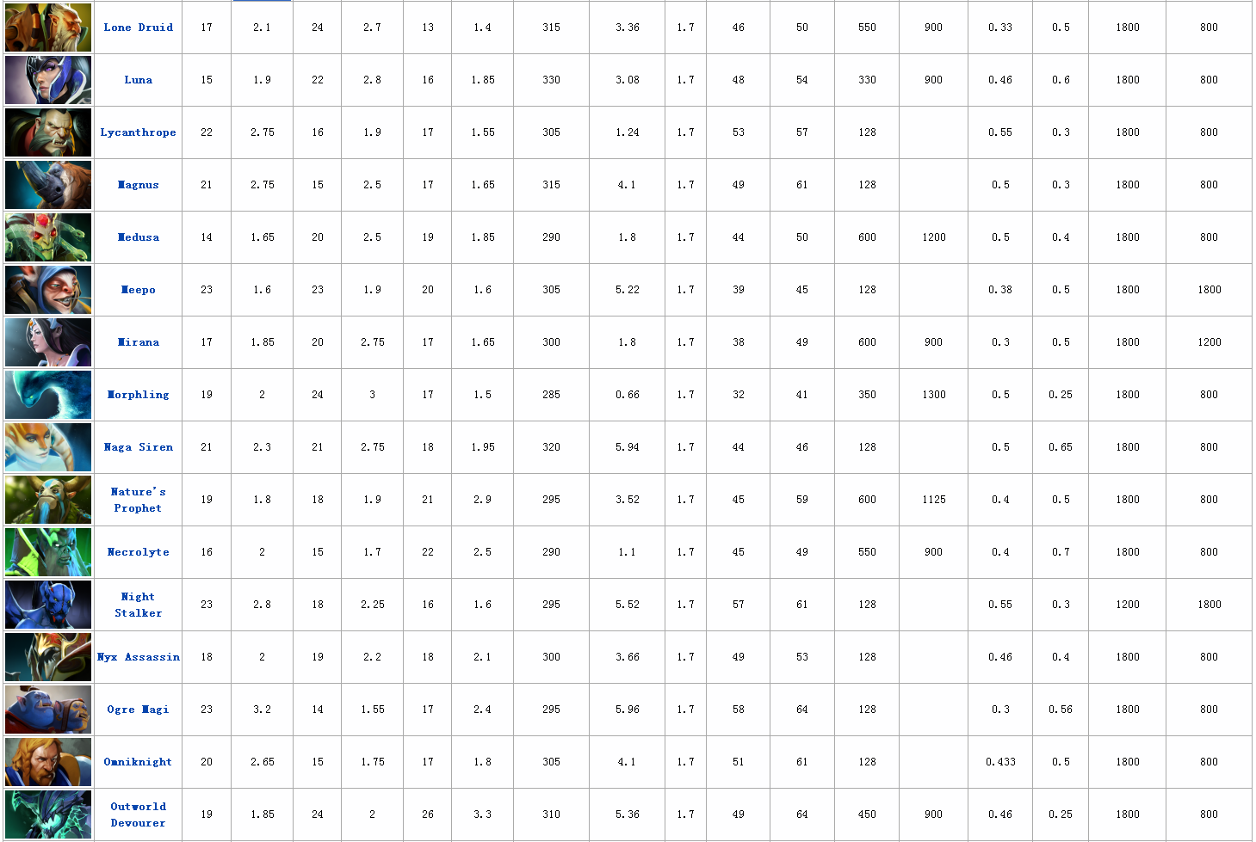This screenshot has height=842, width=1256.
Task: Click the Ogre Magi hero portrait
Action: point(48,710)
